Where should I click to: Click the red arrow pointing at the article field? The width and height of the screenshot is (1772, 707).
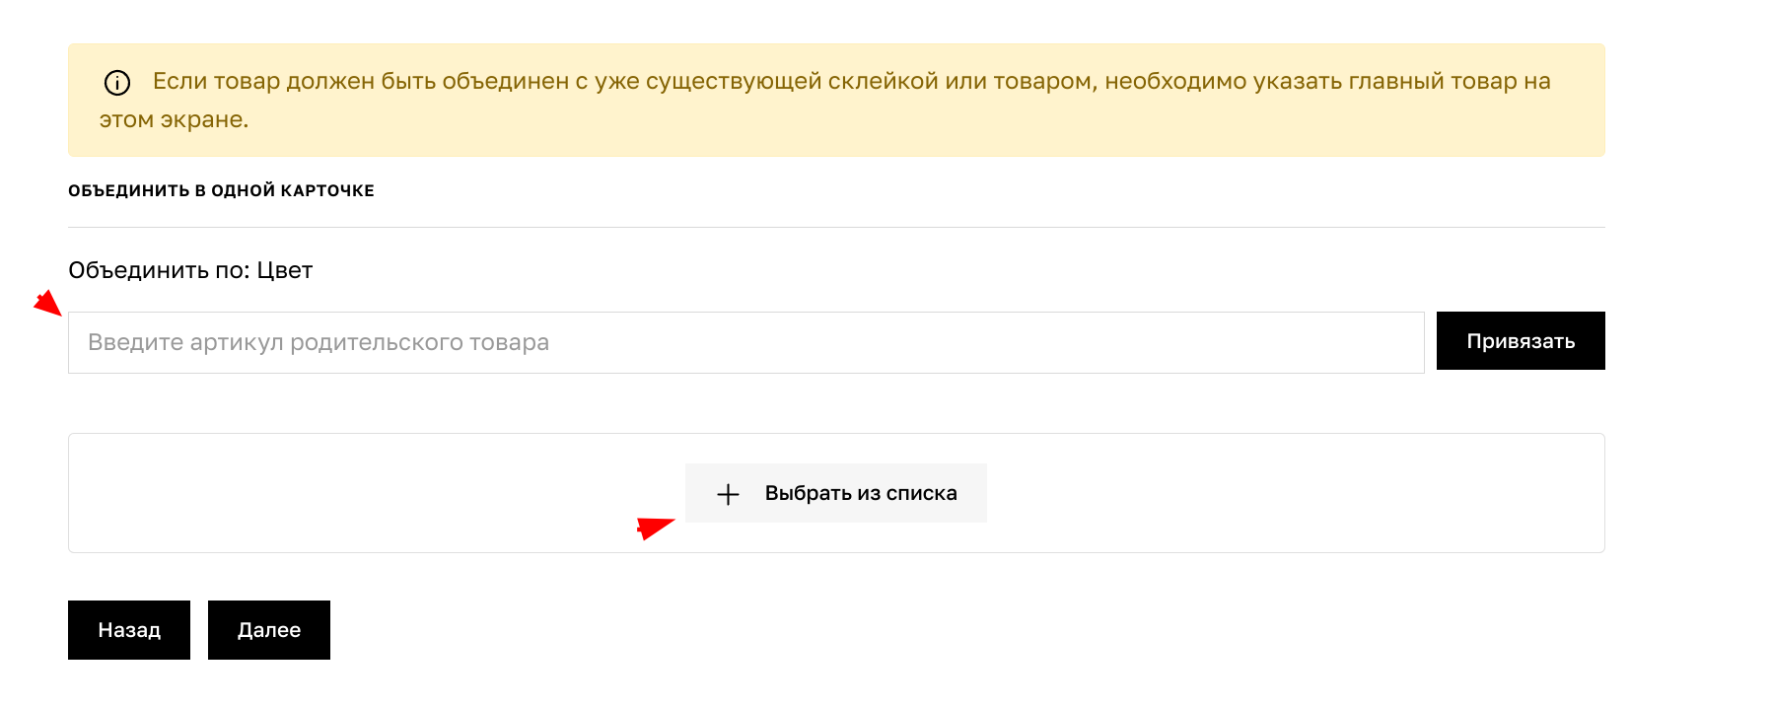click(47, 303)
